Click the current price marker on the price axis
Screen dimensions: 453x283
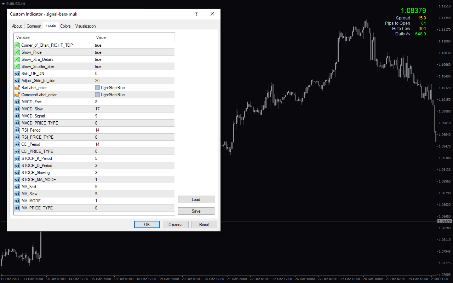(445, 221)
